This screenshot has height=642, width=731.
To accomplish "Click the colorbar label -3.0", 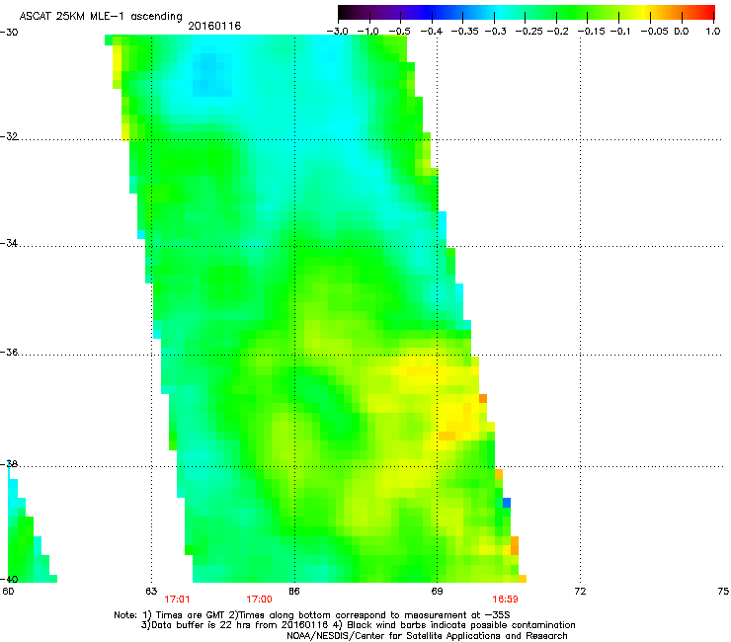I will [338, 32].
